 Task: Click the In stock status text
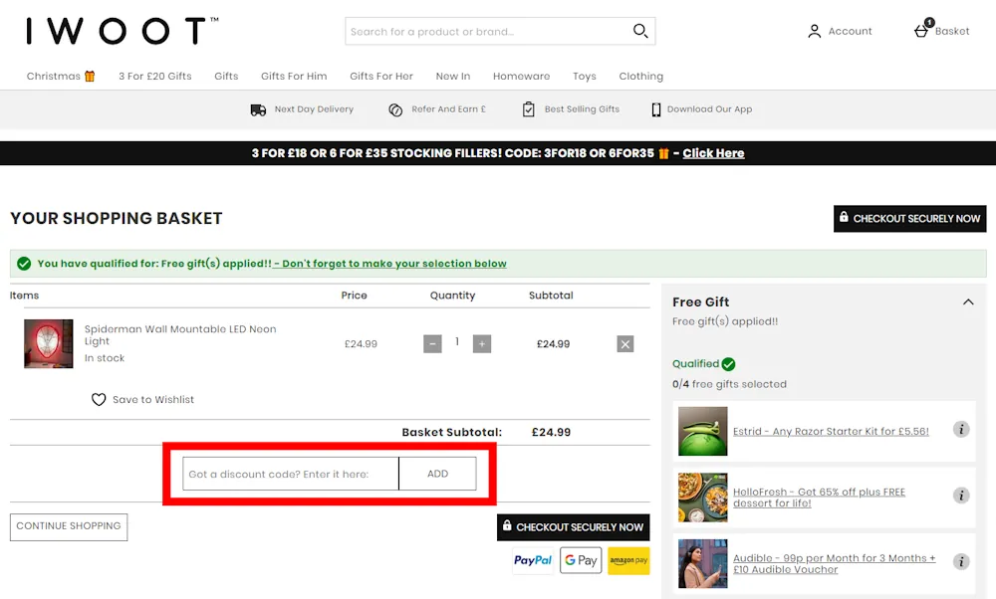[x=105, y=358]
